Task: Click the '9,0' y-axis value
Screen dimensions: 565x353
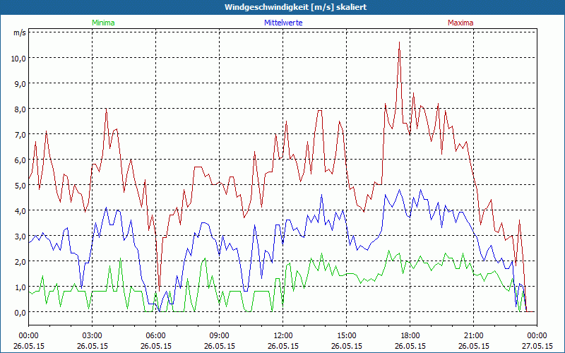Action: [x=20, y=83]
